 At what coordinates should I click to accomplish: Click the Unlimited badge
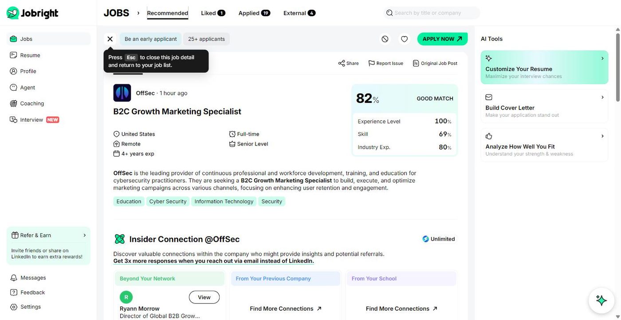pos(439,239)
